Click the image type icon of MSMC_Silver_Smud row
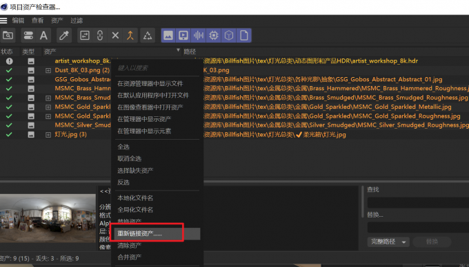Viewport: 469px width, 267px height. coord(31,125)
